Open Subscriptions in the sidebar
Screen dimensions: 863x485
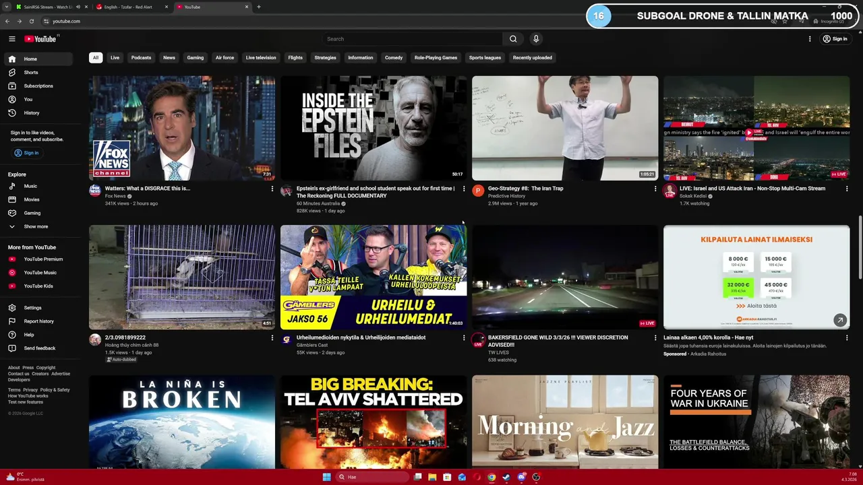(38, 86)
